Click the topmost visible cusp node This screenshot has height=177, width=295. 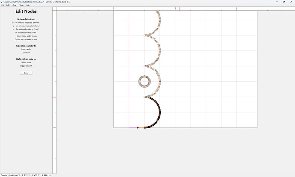coord(145,35)
